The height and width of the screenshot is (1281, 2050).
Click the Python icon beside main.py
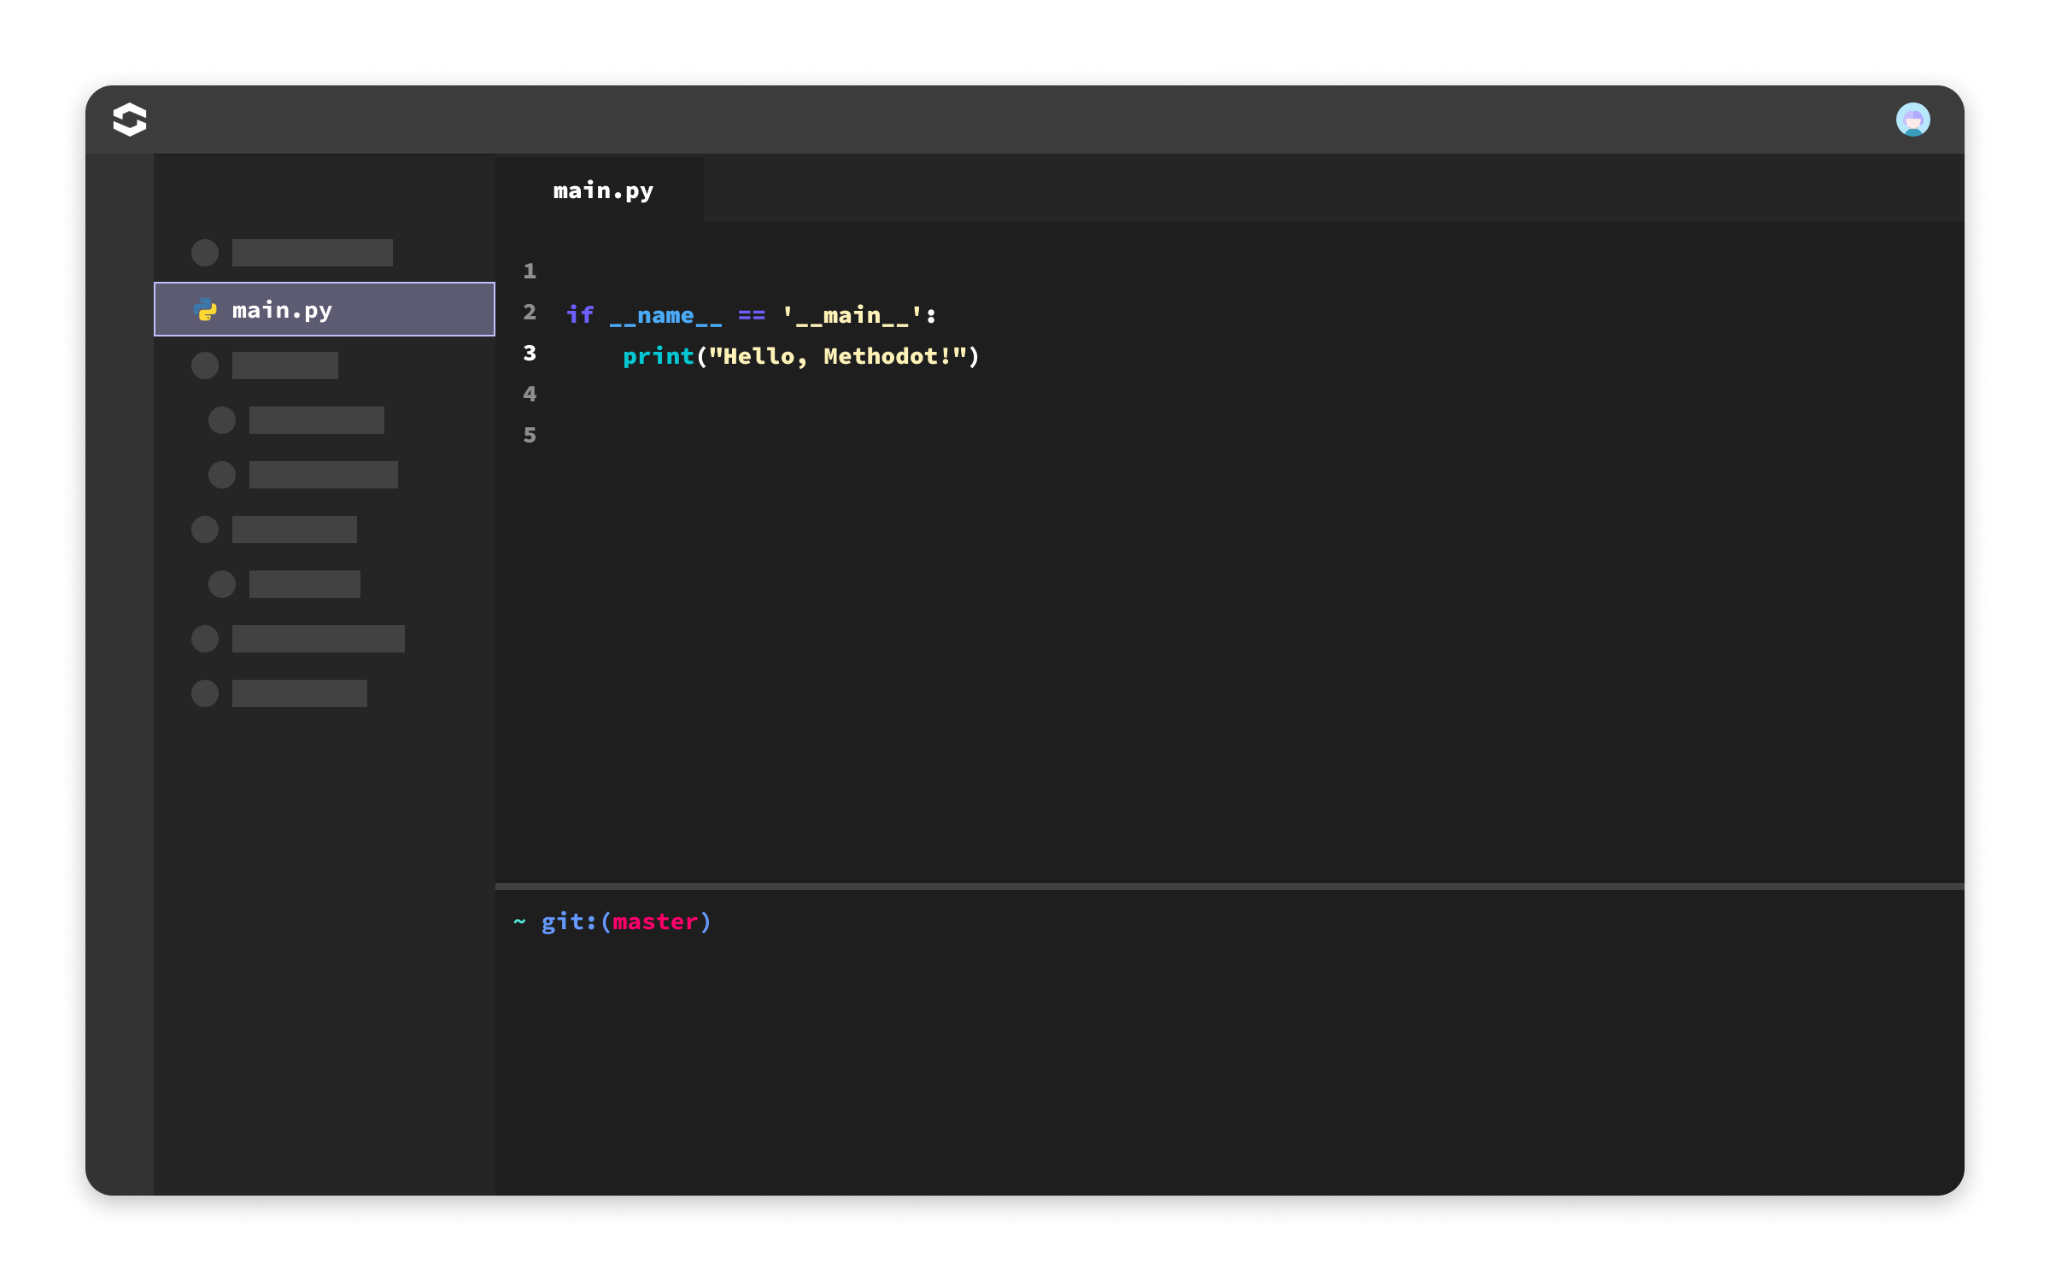tap(206, 310)
